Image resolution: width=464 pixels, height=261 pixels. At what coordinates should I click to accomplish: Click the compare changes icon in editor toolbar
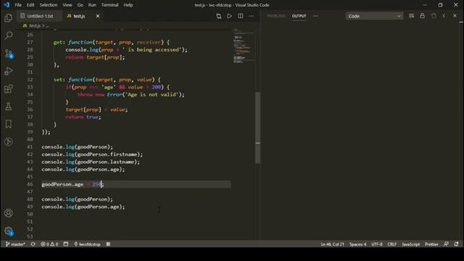click(x=219, y=16)
